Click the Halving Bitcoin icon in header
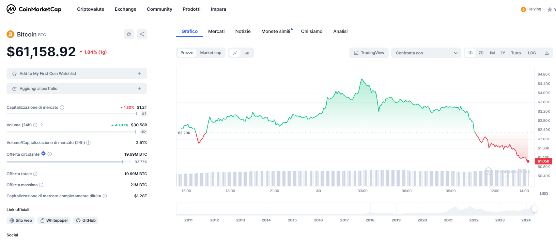 [523, 9]
